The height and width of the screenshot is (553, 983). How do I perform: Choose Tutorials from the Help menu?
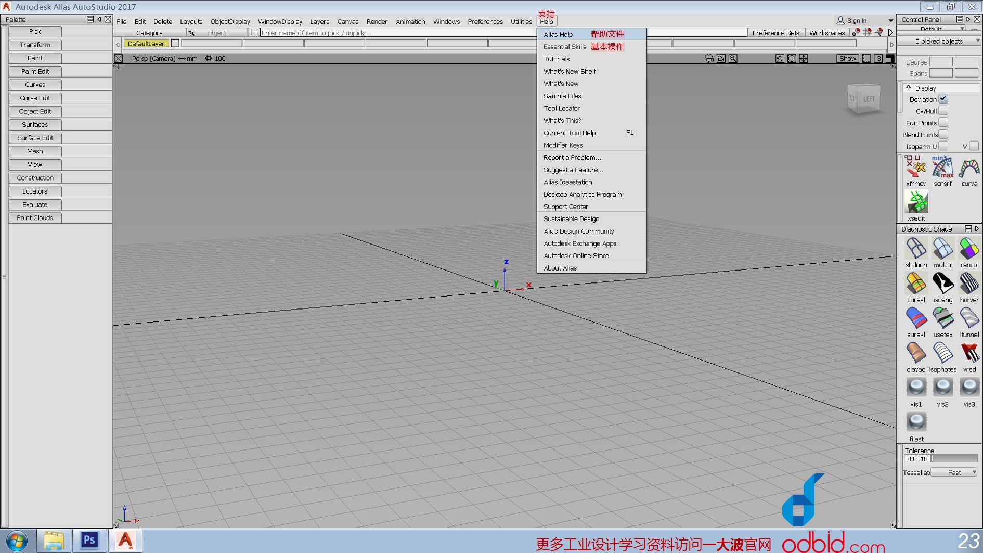click(591, 59)
